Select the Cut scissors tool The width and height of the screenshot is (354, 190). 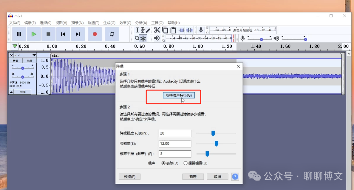click(157, 30)
